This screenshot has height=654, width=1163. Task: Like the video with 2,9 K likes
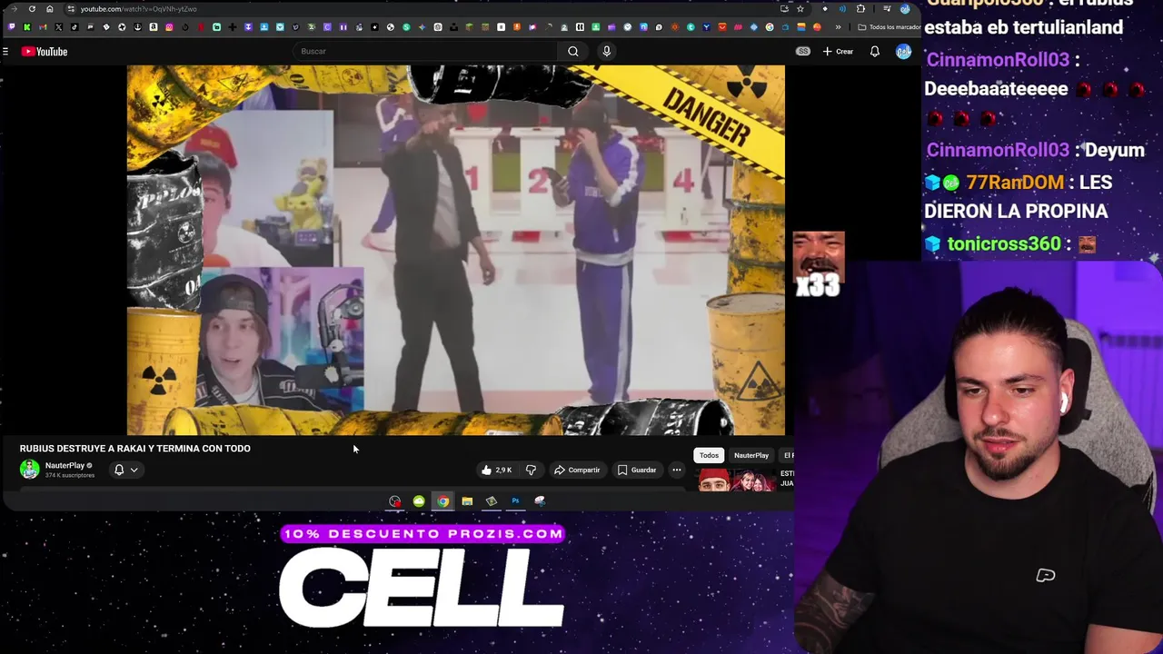(497, 470)
